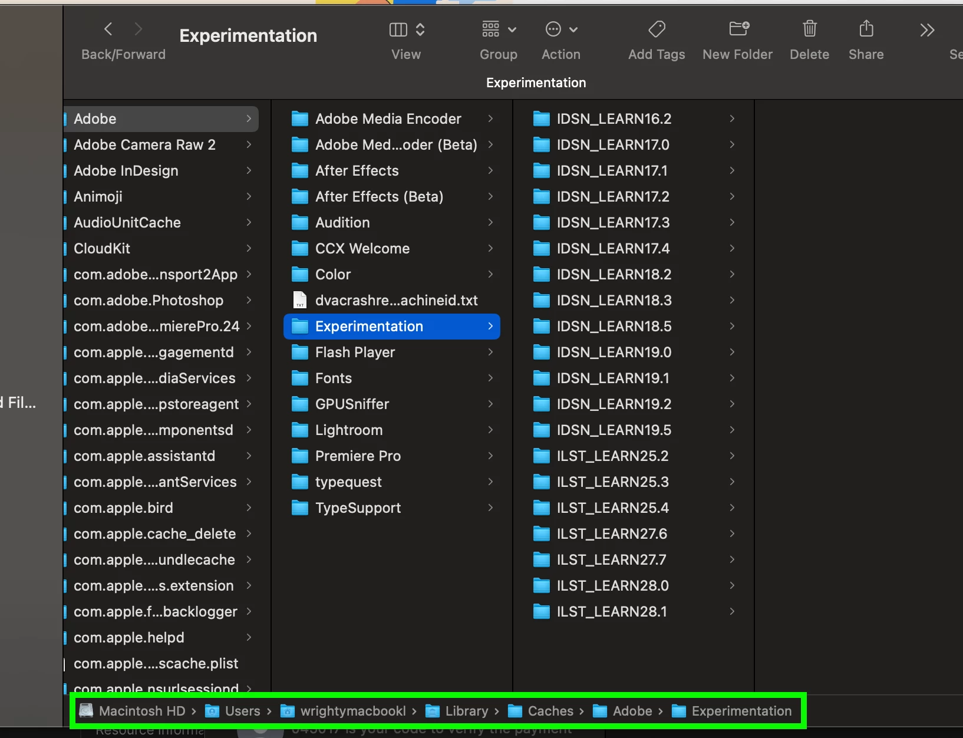Open the View columns switcher
This screenshot has height=738, width=963.
pyautogui.click(x=407, y=29)
